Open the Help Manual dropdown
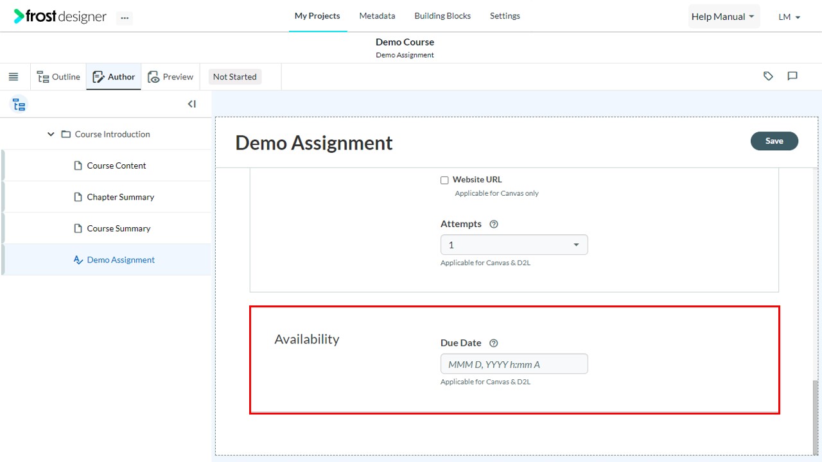 (724, 17)
